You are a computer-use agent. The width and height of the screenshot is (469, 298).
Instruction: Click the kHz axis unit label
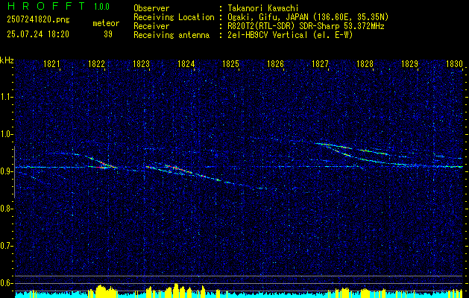[x=7, y=60]
